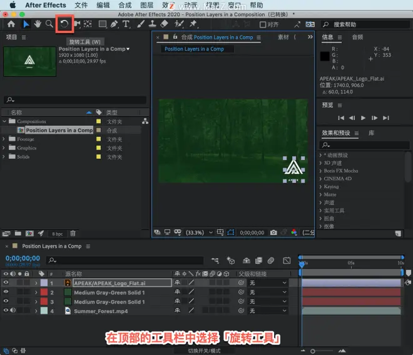Viewport: 413px width, 355px height.
Task: Toggle lock on composition viewer
Action: 175,37
